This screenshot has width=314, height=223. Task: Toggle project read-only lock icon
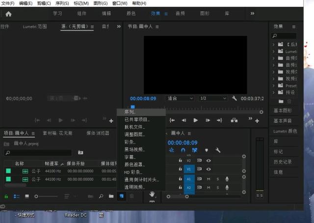coord(6,196)
